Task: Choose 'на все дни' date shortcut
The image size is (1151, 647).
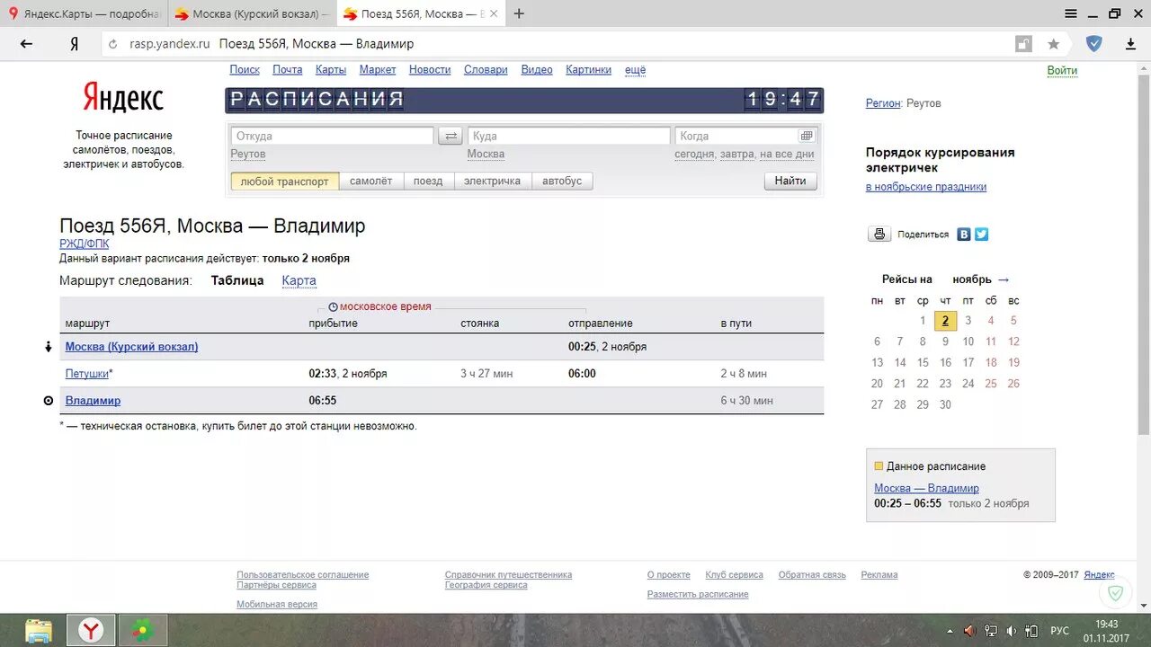Action: 787,154
